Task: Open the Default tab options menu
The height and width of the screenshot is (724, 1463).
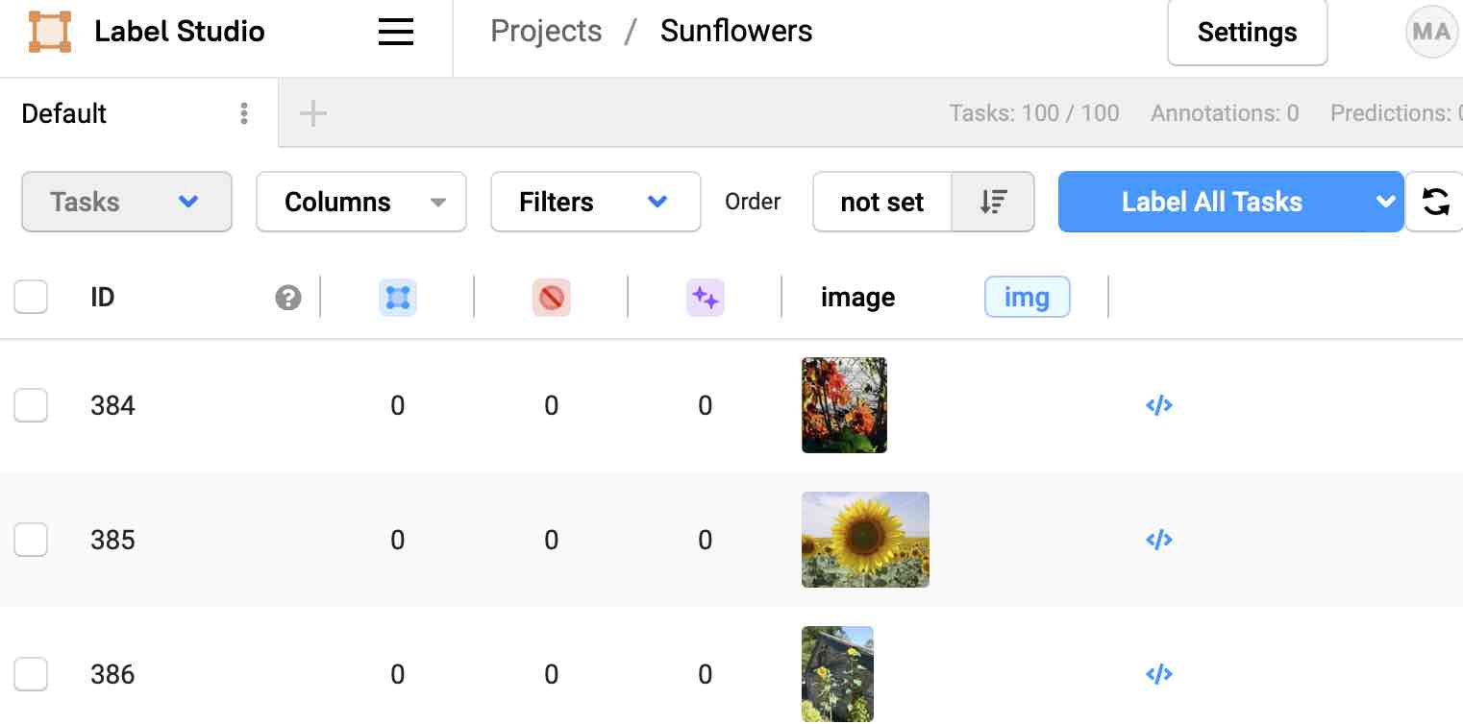Action: tap(244, 113)
